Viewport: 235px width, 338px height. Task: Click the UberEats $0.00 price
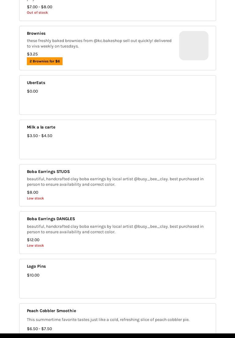pos(32,91)
